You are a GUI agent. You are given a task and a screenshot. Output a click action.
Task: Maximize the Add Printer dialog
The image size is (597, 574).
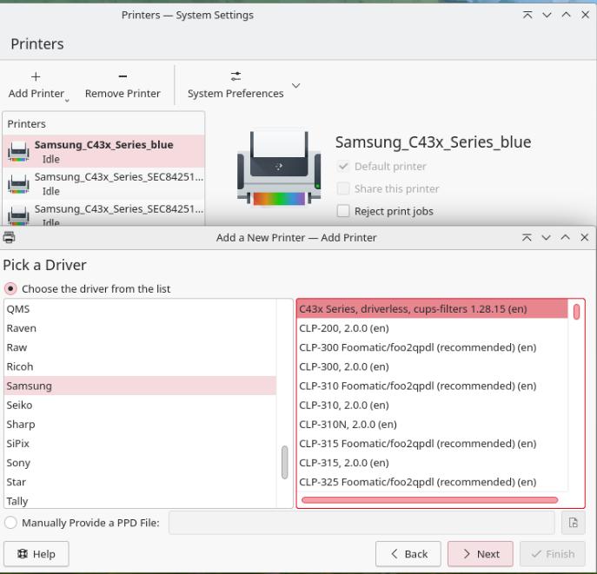[x=566, y=237]
